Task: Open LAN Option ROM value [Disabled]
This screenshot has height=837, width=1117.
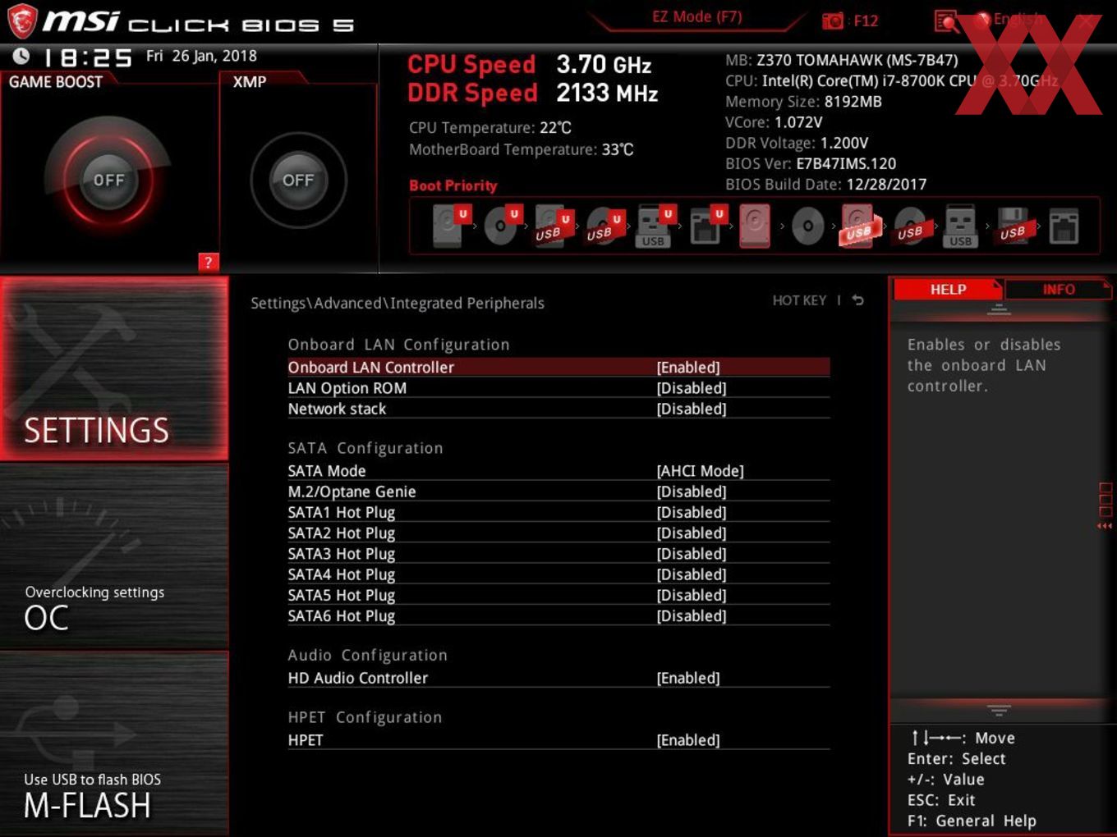Action: tap(692, 388)
